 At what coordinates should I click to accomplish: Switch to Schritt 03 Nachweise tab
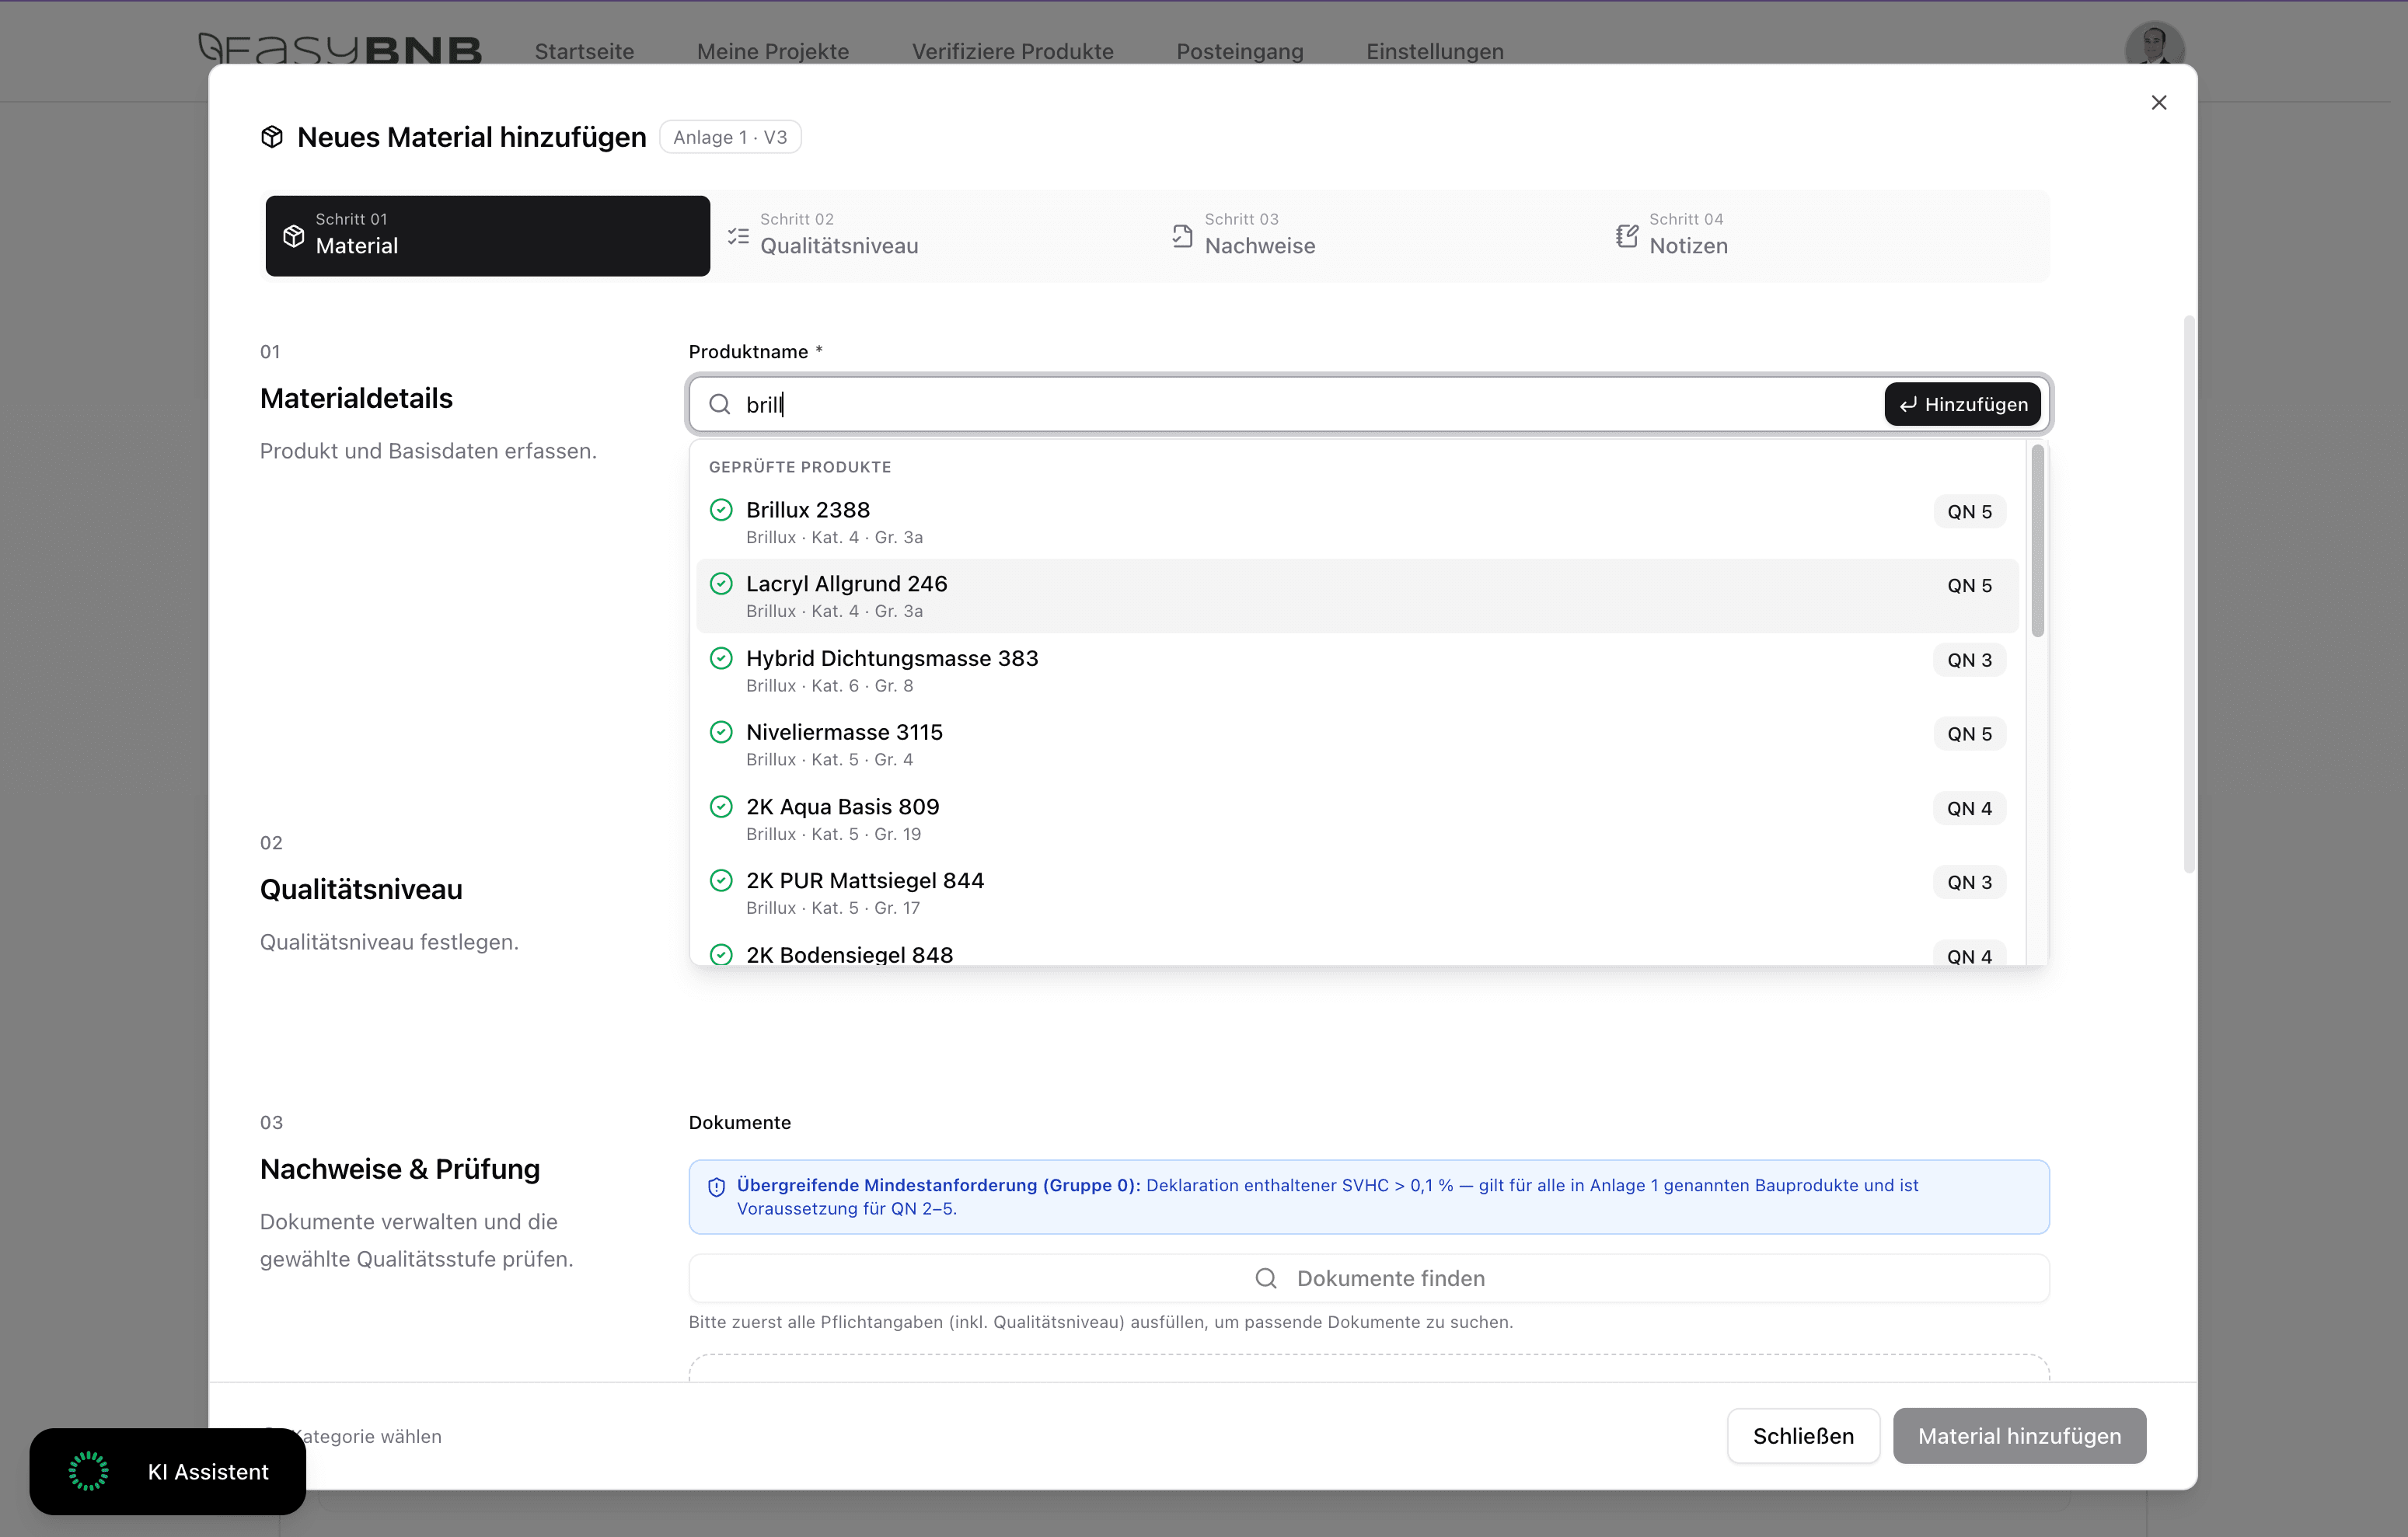(x=1377, y=236)
